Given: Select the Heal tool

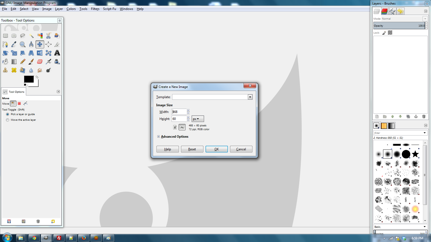Looking at the screenshot, I should pos(14,70).
